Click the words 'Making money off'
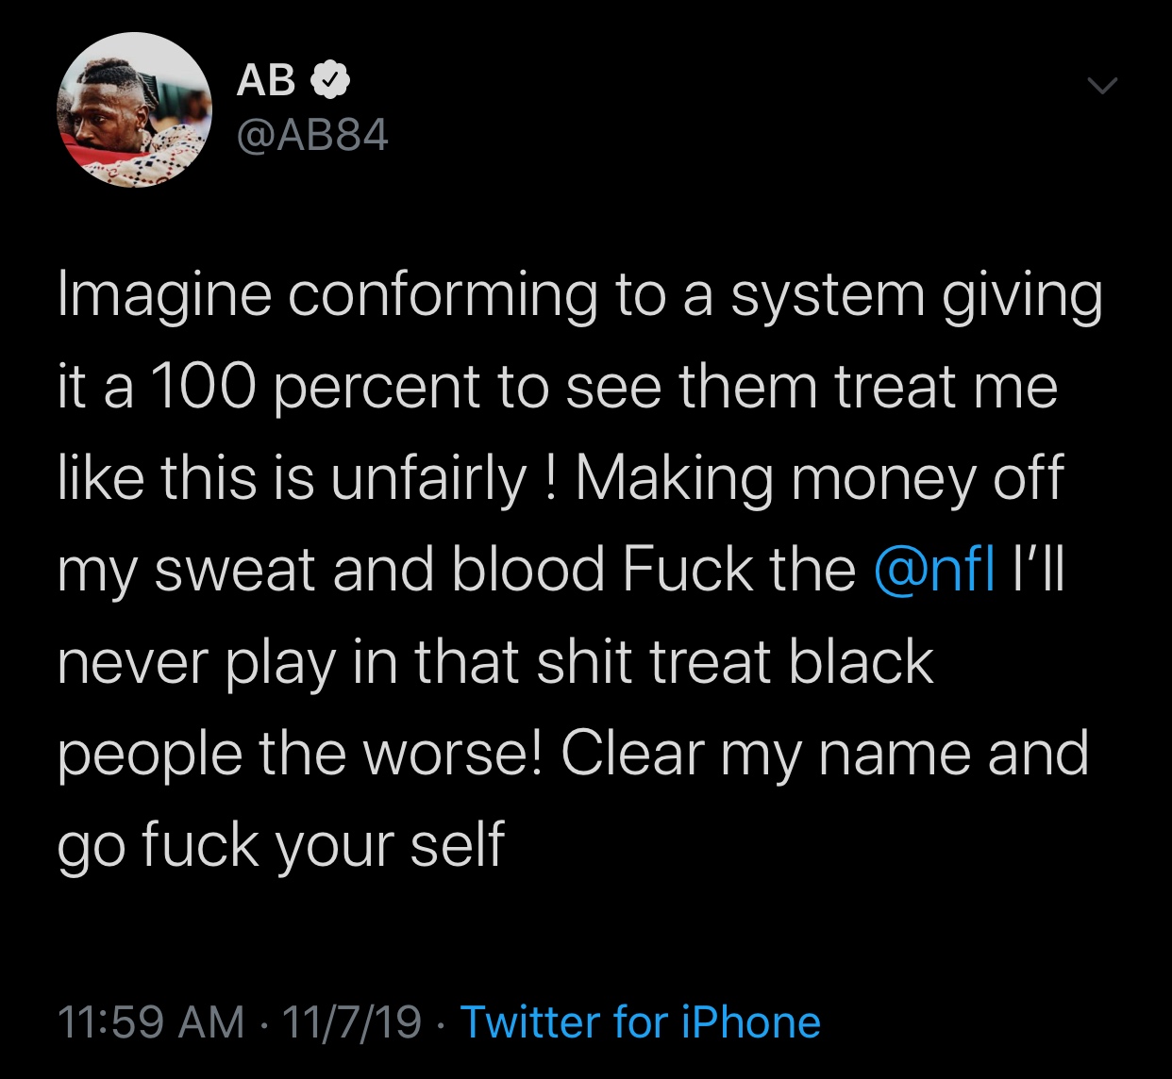 tap(819, 478)
